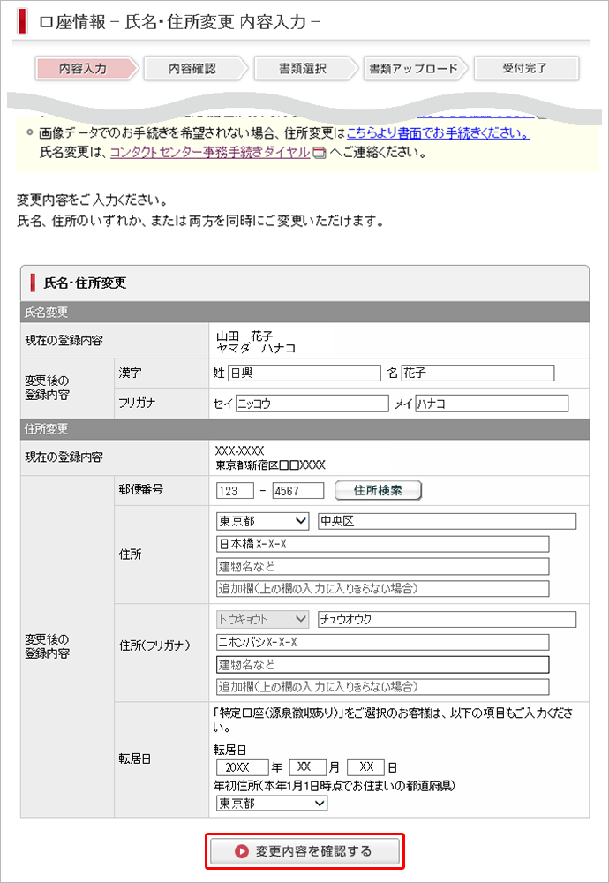This screenshot has width=609, height=883.
Task: Open the コンタクトセンター事務手続きダイヤル link
Action: (x=209, y=152)
